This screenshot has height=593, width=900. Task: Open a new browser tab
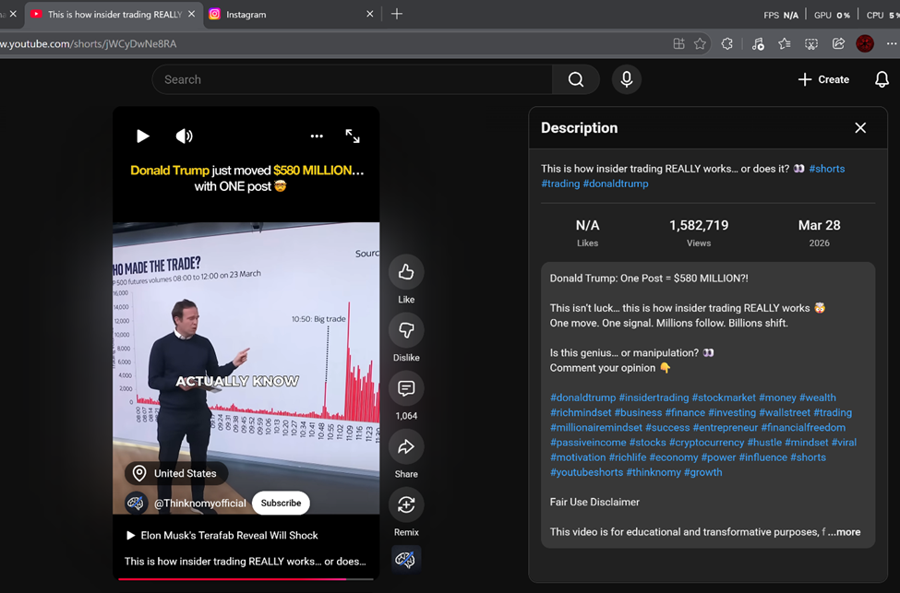coord(397,14)
